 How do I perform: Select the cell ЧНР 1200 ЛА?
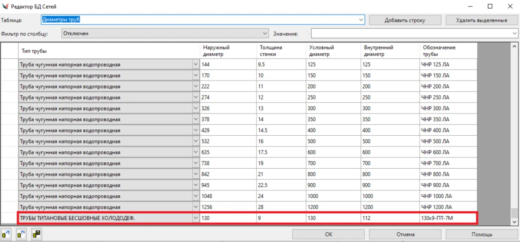[x=449, y=207]
